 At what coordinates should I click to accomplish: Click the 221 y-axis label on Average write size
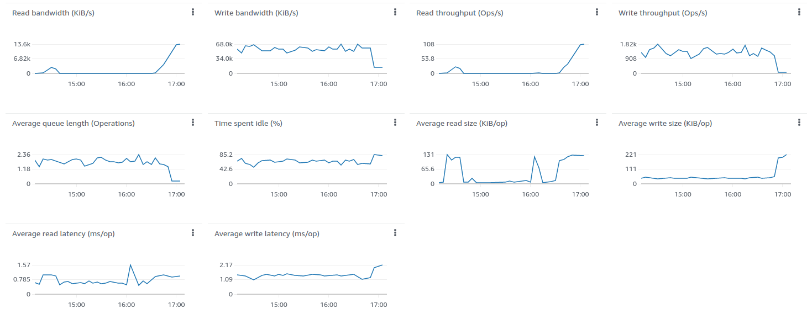pyautogui.click(x=631, y=155)
